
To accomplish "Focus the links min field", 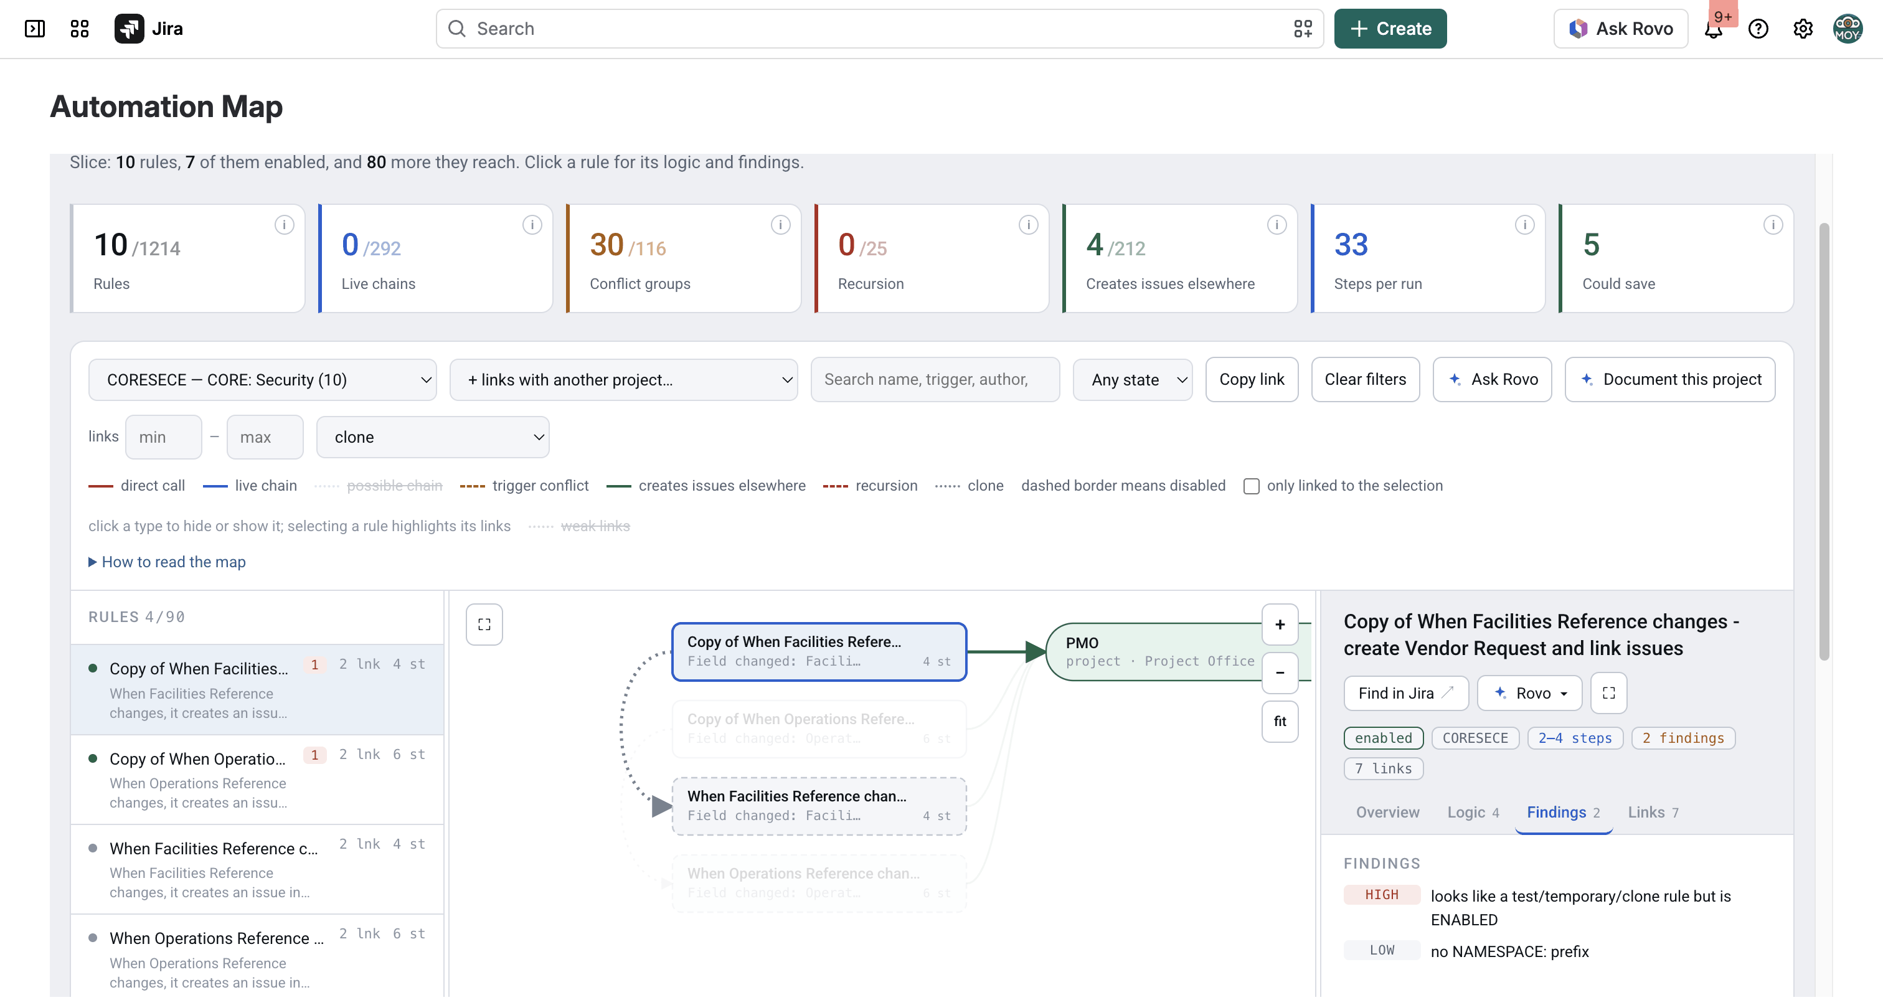I will 164,437.
